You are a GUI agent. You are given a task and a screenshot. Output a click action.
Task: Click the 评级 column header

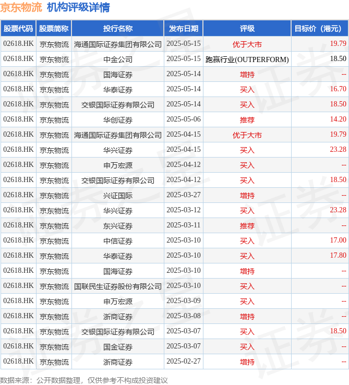[x=247, y=29]
